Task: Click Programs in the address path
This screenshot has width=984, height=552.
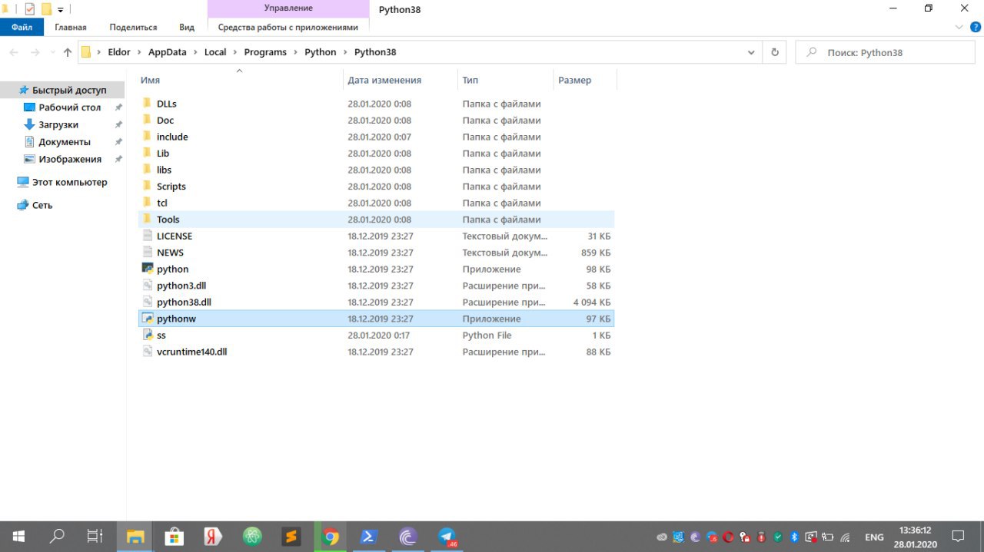Action: 265,52
